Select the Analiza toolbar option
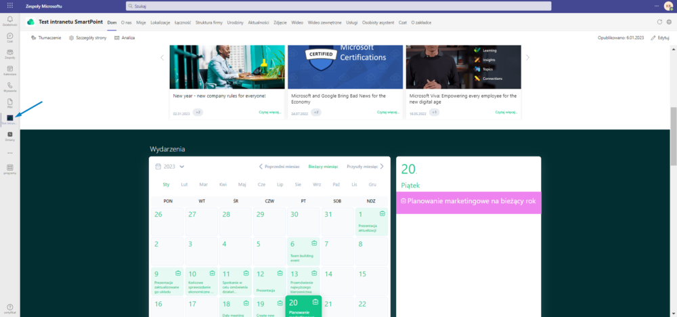This screenshot has width=677, height=317. click(x=125, y=38)
